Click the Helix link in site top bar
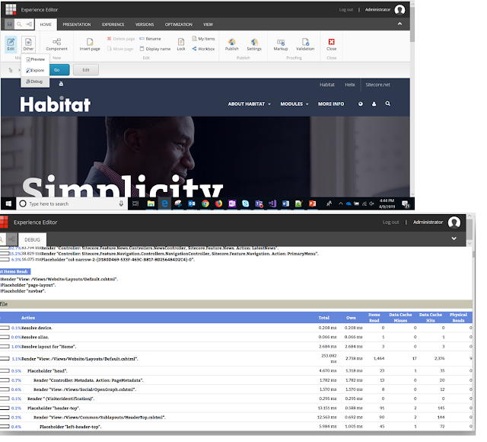 [x=350, y=85]
